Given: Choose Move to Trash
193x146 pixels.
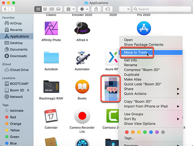Looking at the screenshot, I should [151, 53].
